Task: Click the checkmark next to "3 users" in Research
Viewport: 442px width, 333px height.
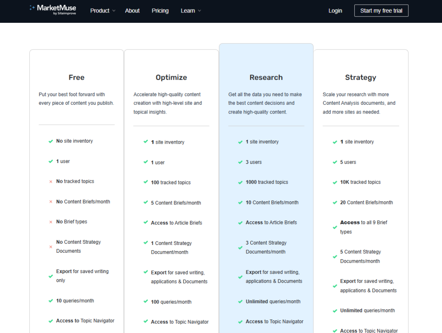Action: (x=240, y=162)
